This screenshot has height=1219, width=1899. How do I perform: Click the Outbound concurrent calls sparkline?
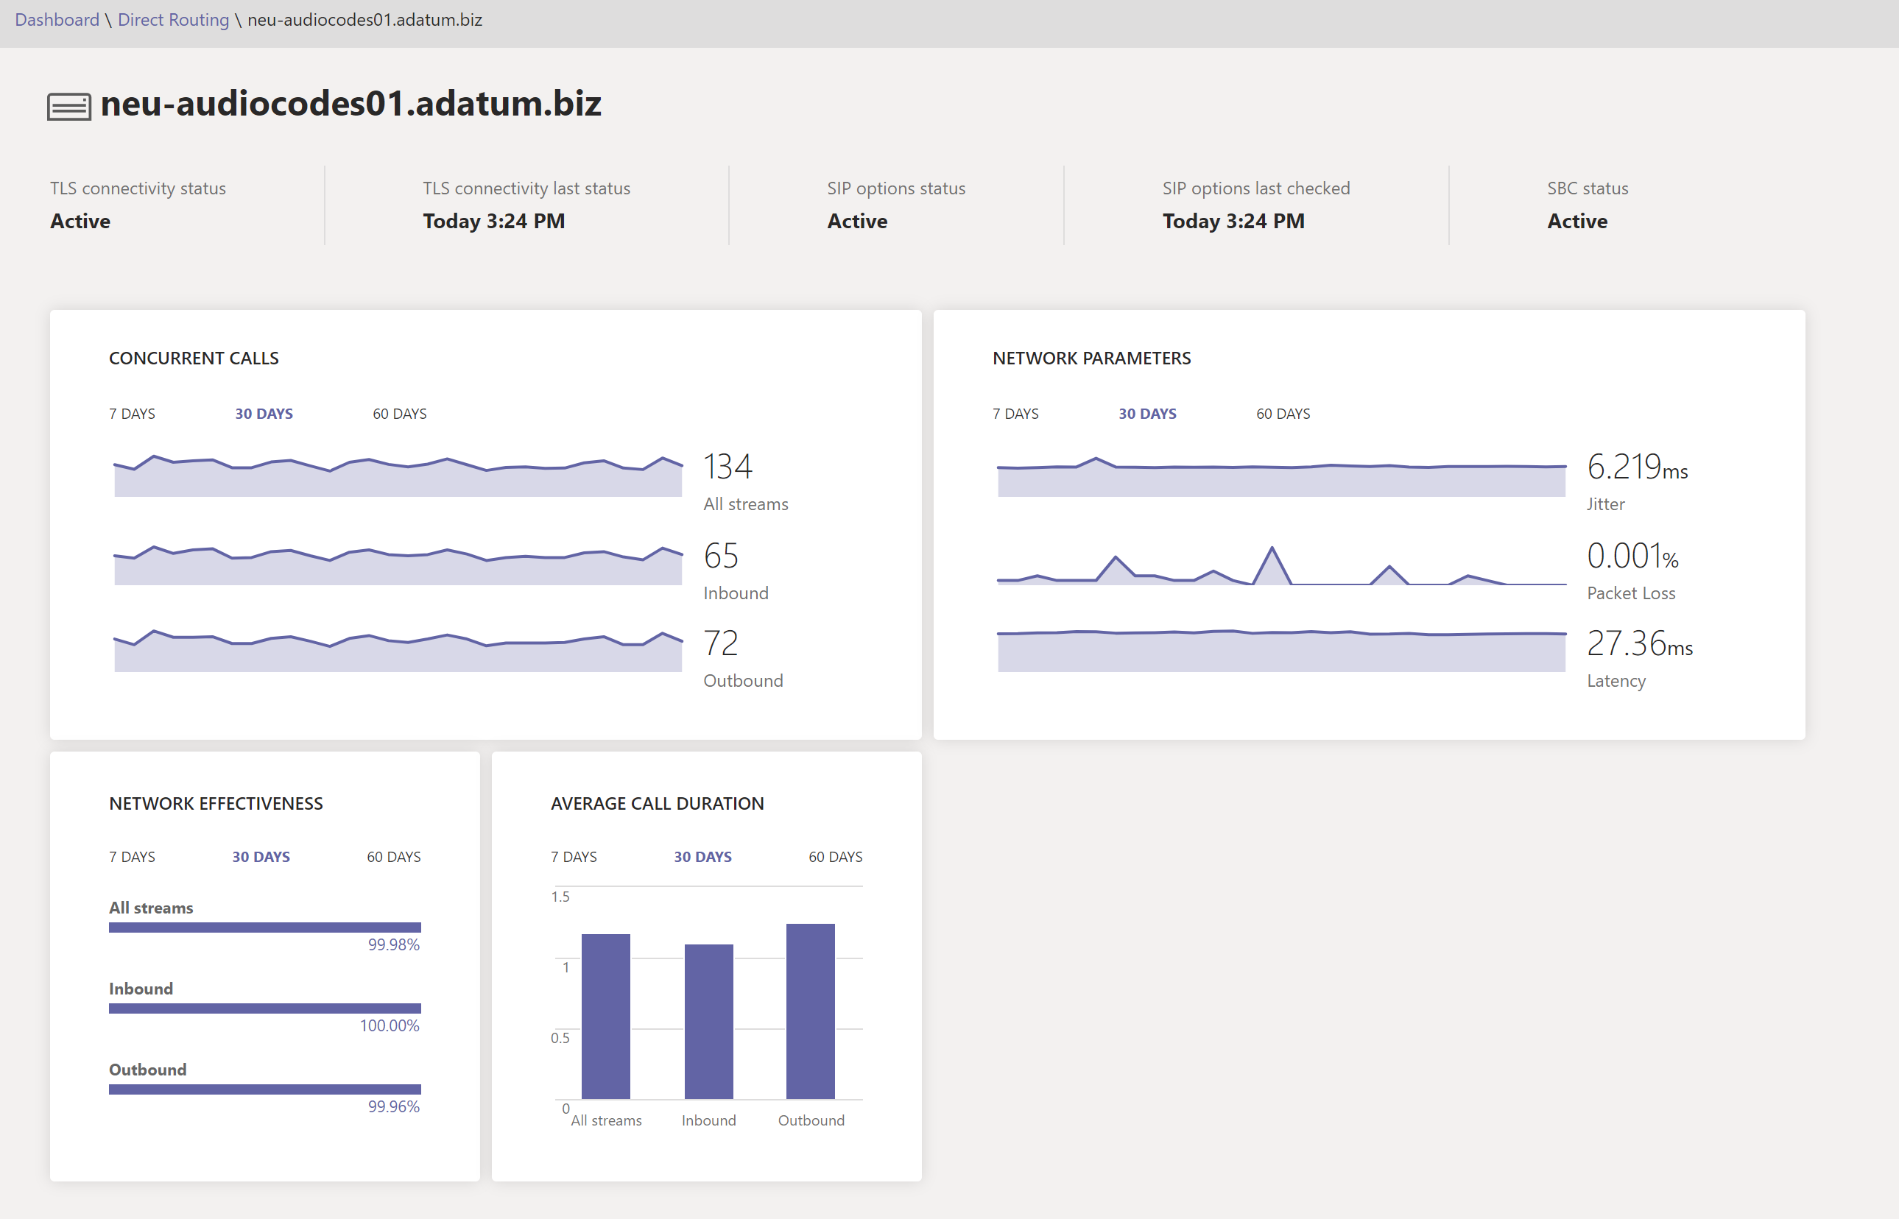point(398,651)
